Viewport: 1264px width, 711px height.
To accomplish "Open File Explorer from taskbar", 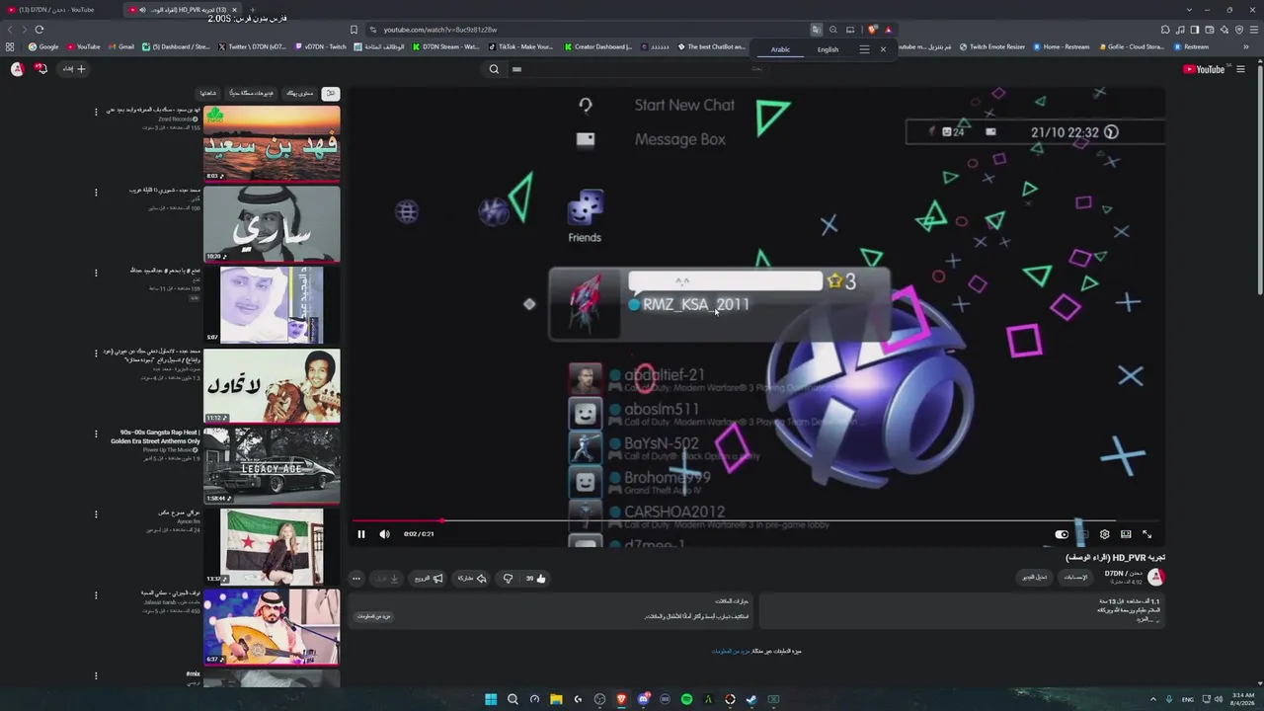I will point(556,699).
